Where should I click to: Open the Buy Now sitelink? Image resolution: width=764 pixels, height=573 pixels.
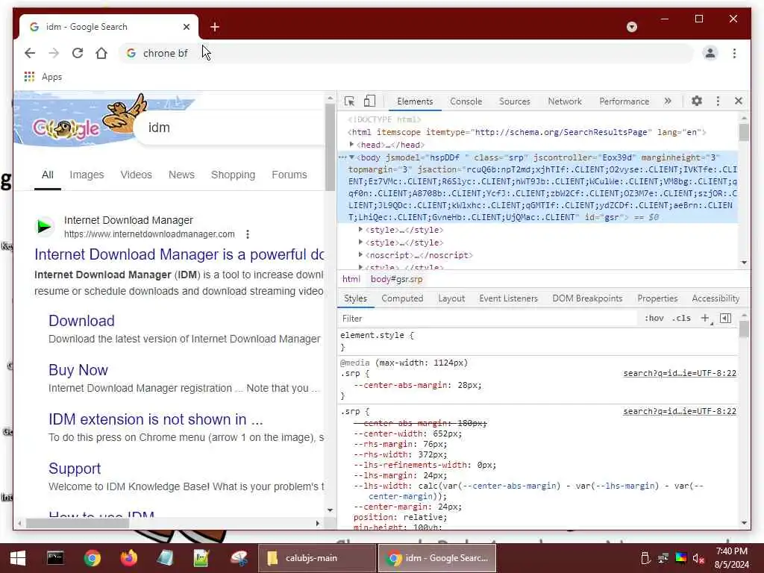(78, 370)
